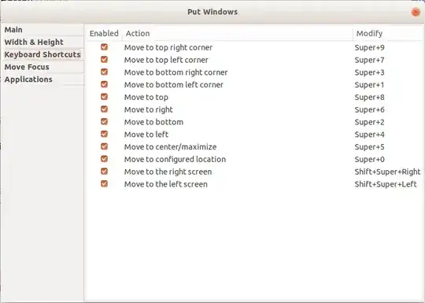Uncheck the Move to top right corner checkbox
Viewport: 425px width, 303px height.
coord(104,47)
